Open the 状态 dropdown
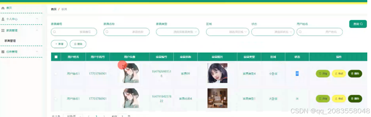The image size is (371, 117). (x=273, y=32)
